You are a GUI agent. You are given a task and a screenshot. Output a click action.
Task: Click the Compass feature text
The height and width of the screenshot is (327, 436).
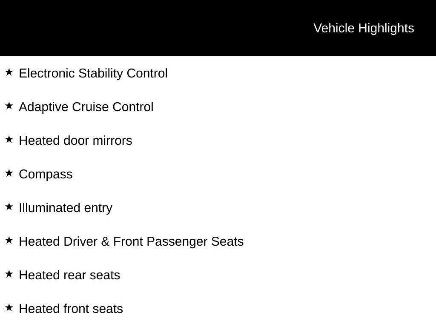46,175
